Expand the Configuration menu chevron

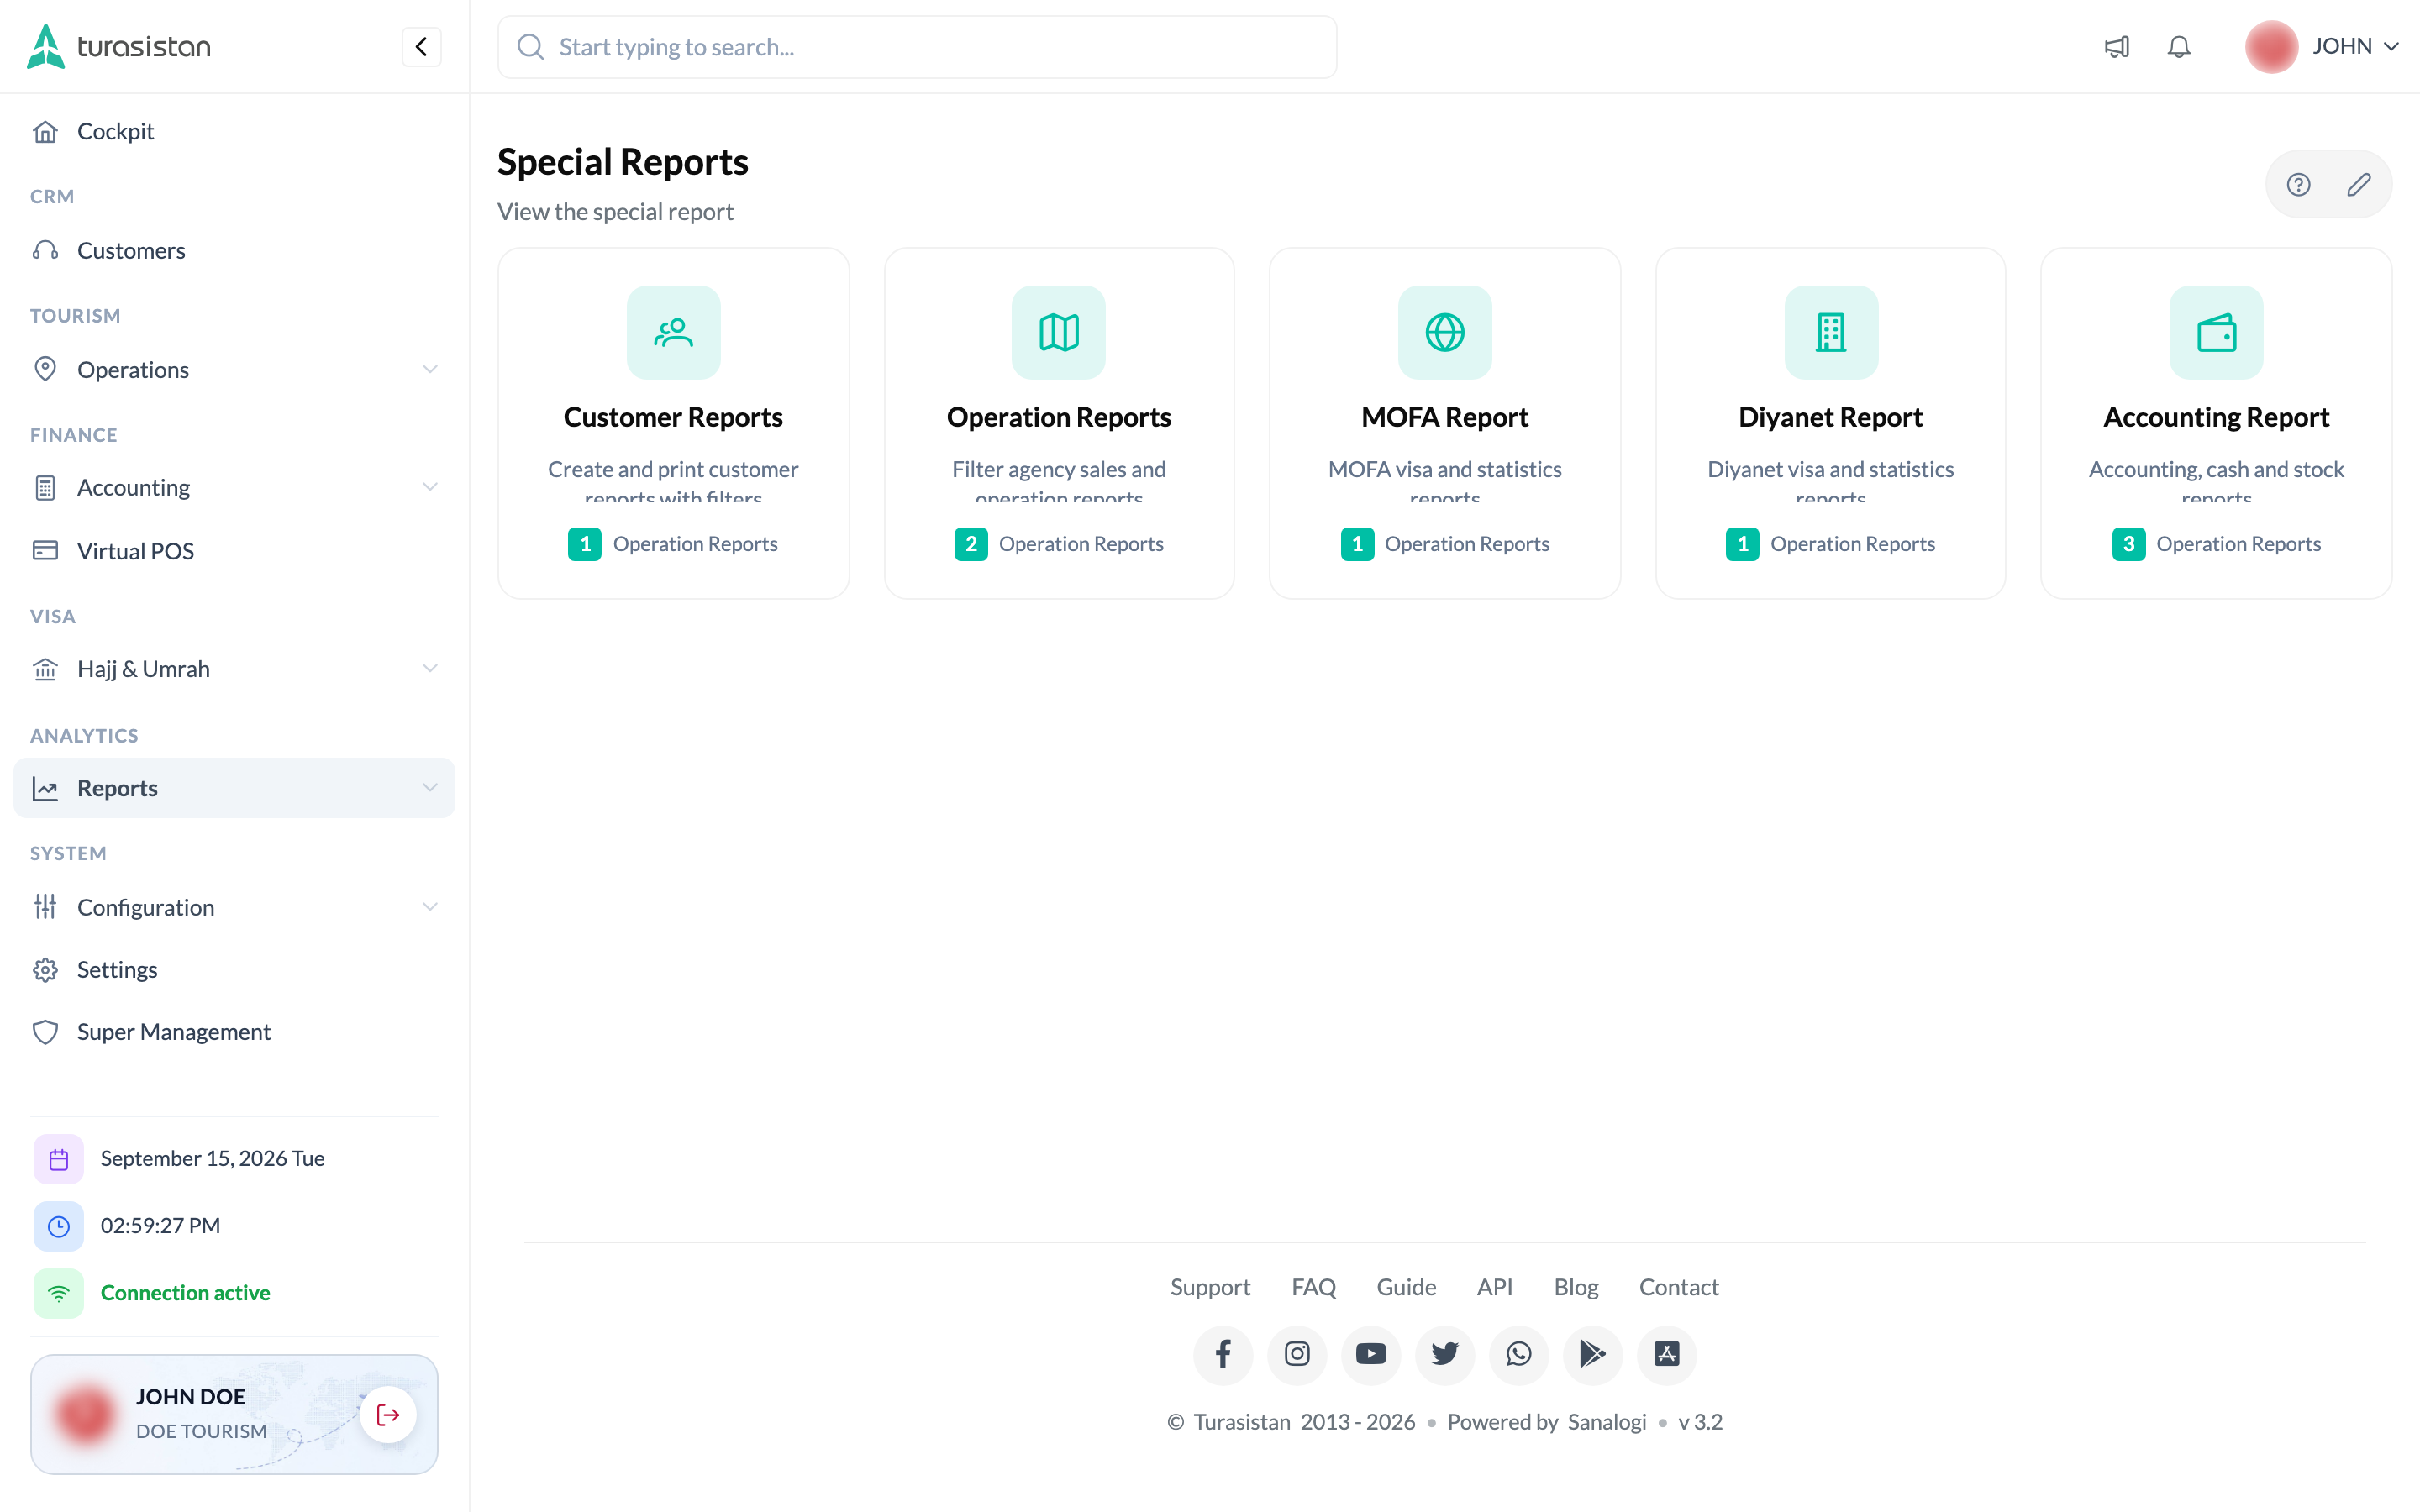pyautogui.click(x=430, y=906)
